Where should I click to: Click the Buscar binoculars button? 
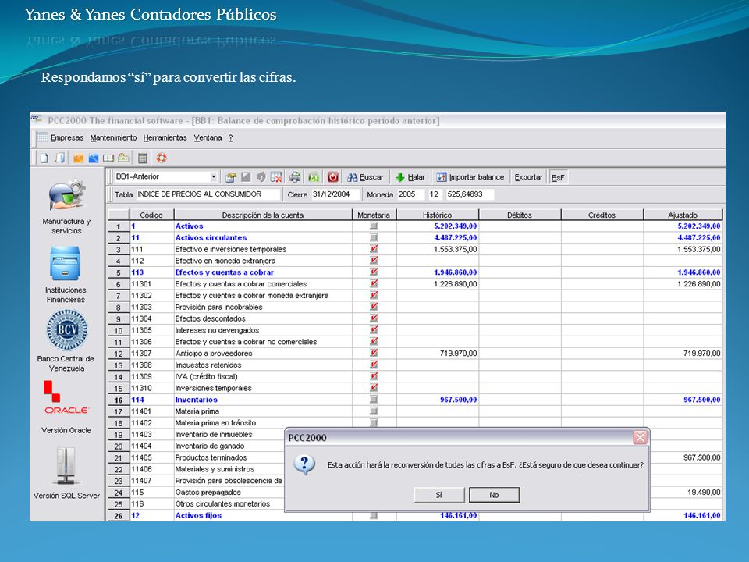click(365, 177)
